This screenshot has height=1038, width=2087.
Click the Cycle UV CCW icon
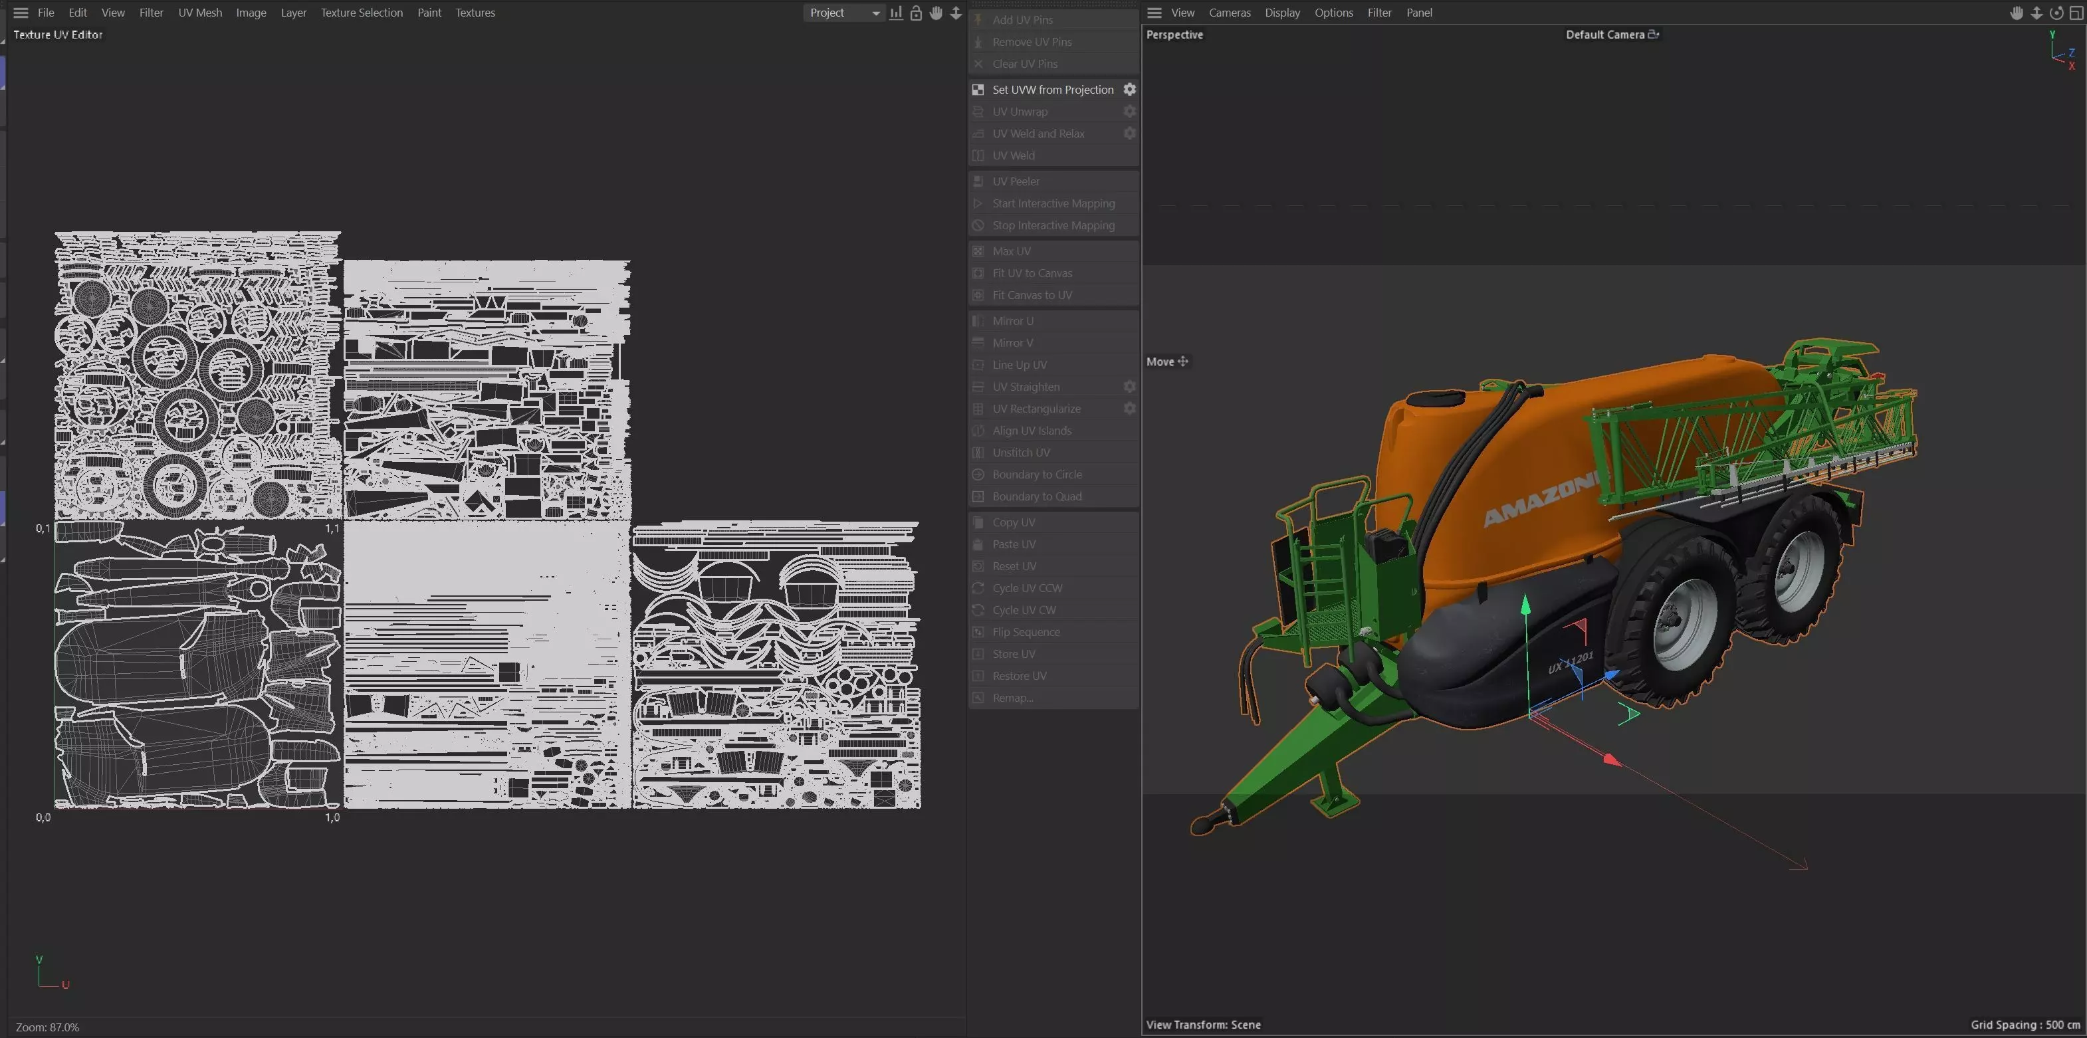pos(978,588)
